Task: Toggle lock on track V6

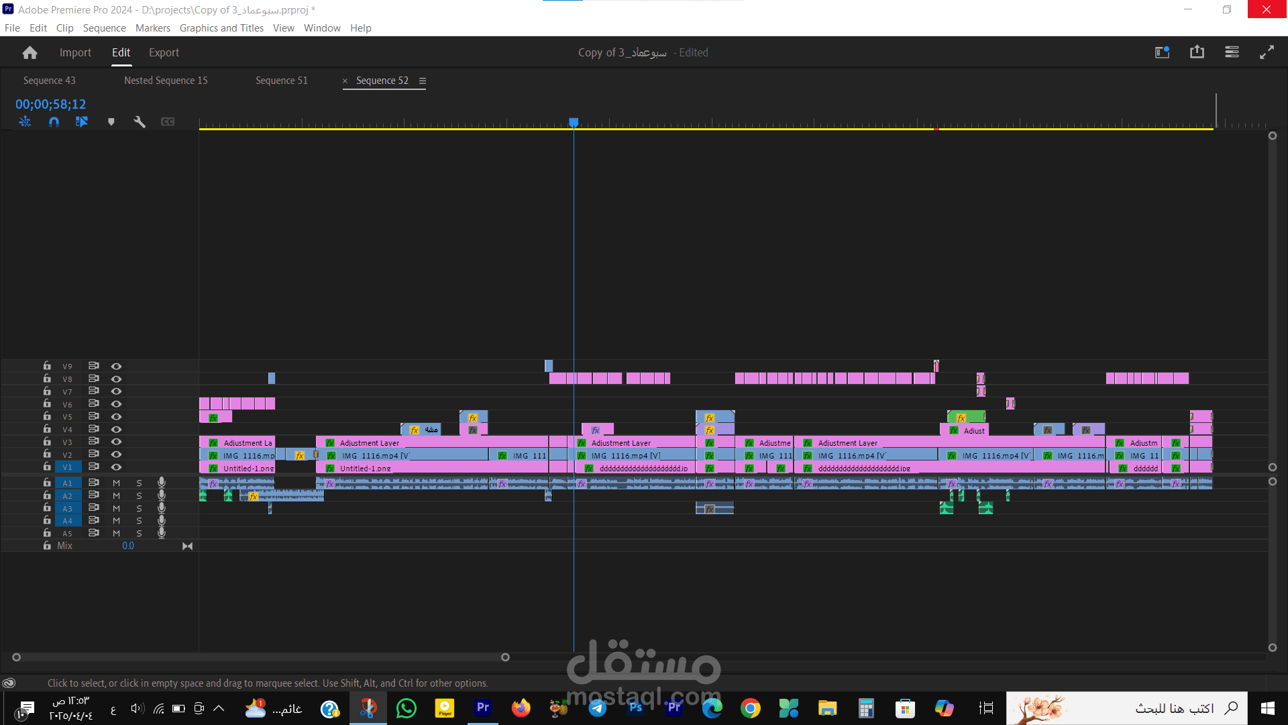Action: (x=47, y=403)
